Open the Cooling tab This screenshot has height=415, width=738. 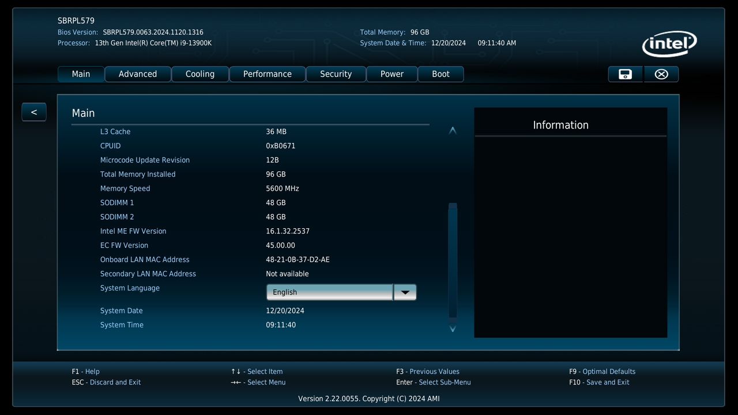(x=200, y=74)
